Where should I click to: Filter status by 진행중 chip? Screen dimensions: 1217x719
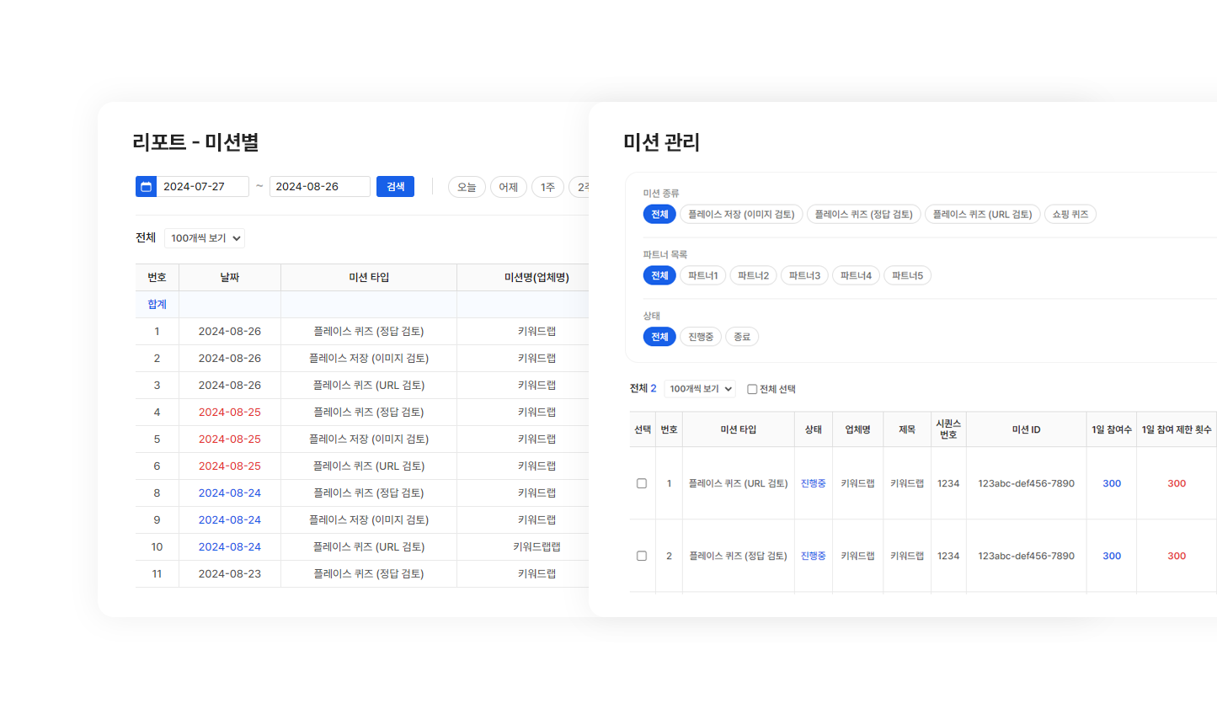(x=701, y=337)
